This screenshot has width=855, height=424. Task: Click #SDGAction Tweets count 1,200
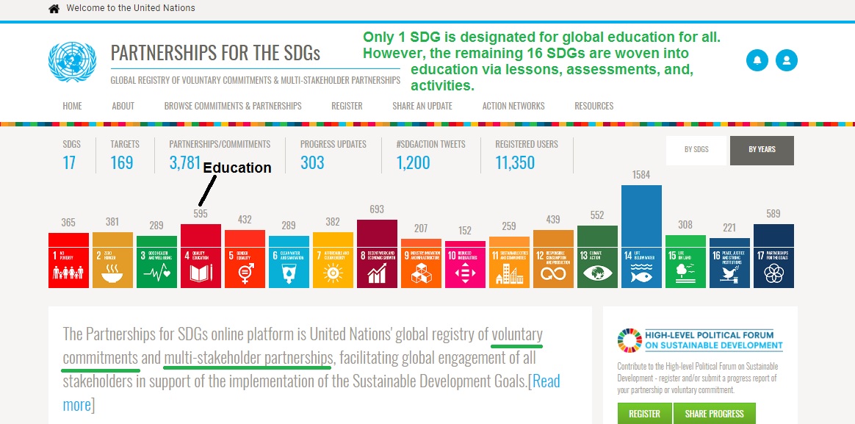point(414,162)
